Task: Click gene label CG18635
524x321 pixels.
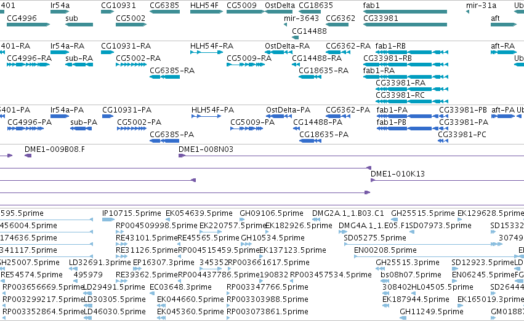Action: tap(316, 6)
